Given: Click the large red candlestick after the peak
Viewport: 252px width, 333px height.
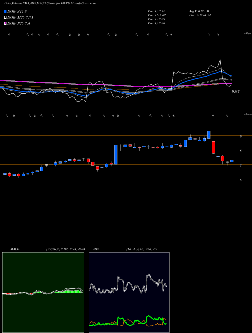Looking at the screenshot, I should click(x=213, y=147).
